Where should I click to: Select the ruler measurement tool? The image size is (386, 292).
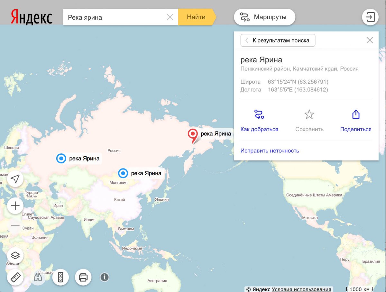tap(15, 277)
